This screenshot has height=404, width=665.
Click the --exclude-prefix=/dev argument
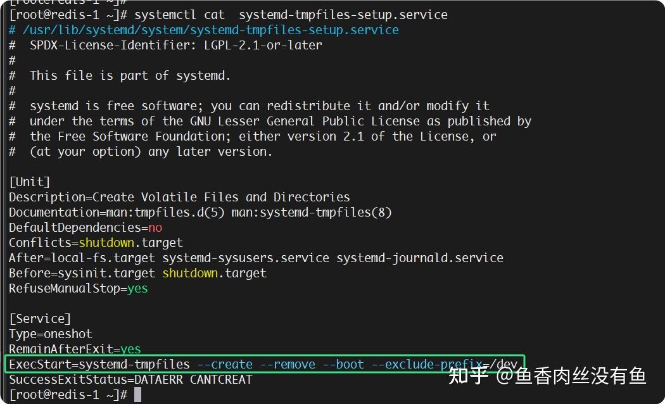tap(443, 364)
